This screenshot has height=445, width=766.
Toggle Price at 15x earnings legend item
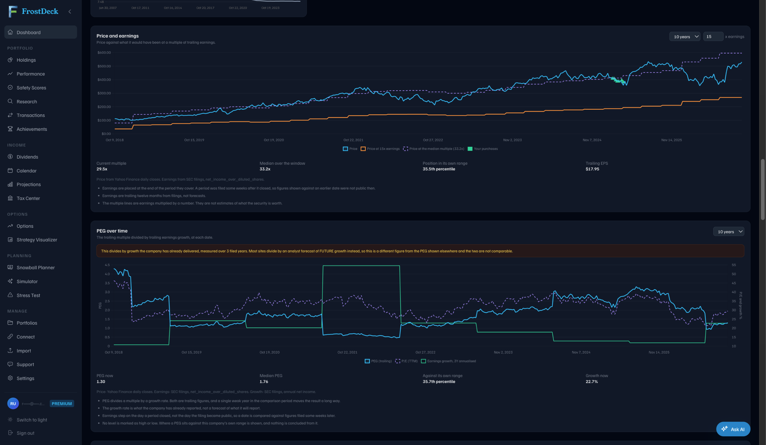(x=380, y=149)
